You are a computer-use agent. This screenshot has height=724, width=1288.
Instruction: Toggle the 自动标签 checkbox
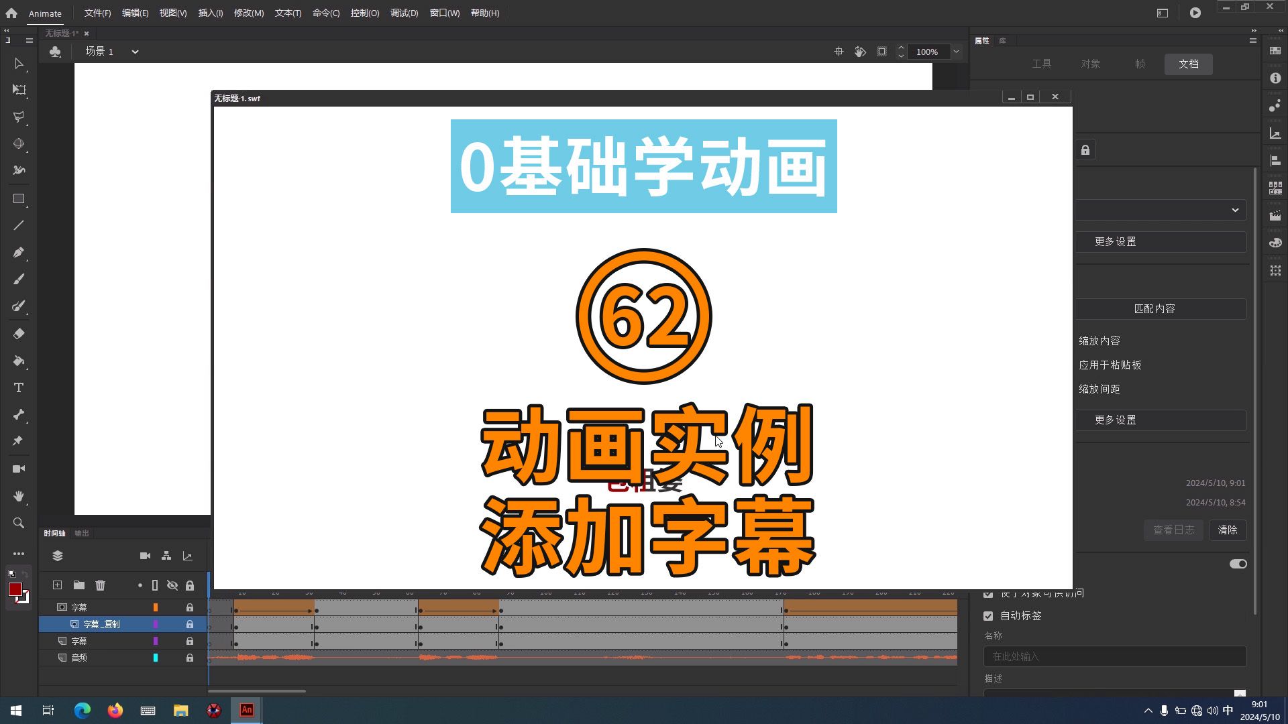coord(988,615)
